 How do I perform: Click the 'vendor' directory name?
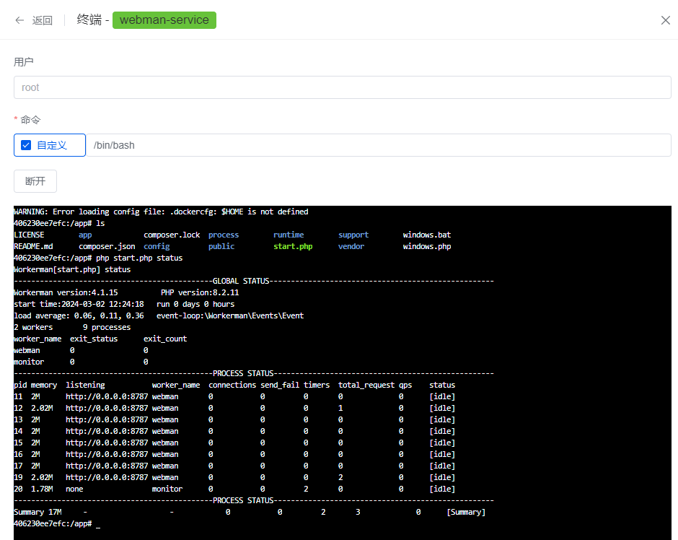pos(351,246)
